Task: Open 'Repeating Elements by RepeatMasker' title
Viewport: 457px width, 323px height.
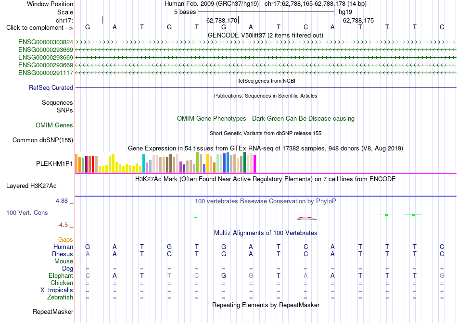Action: tap(266, 305)
